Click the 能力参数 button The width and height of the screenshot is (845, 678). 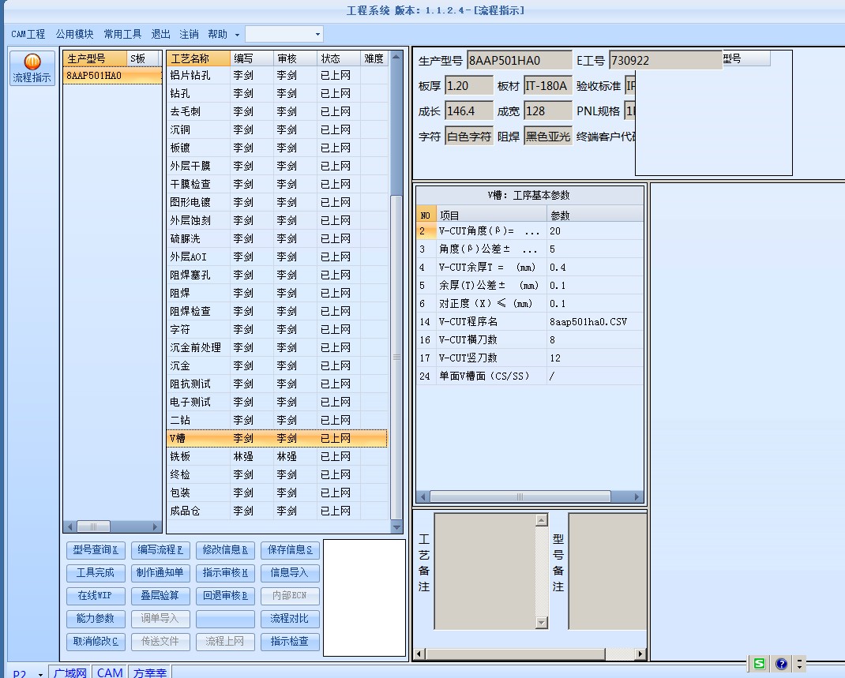click(x=96, y=618)
